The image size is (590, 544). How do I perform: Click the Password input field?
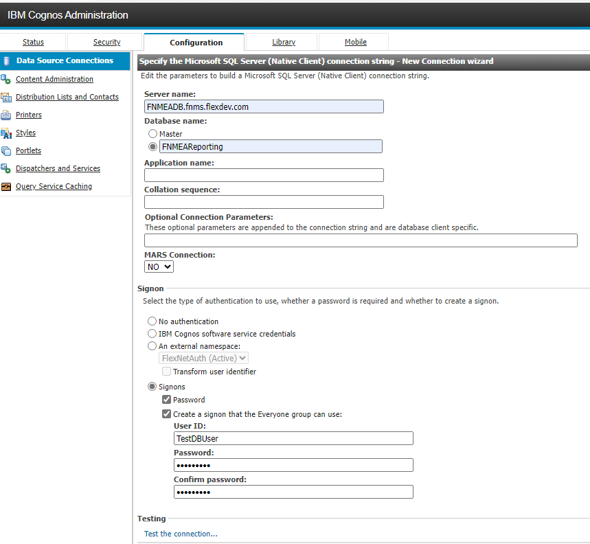pyautogui.click(x=293, y=465)
